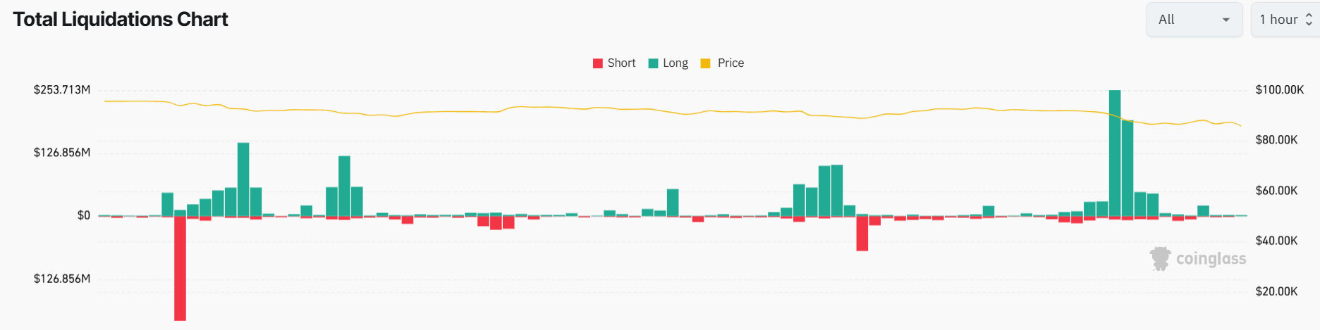Viewport: 1320px width, 330px height.
Task: Select the tallest green long liquidation bar
Action: pos(1115,153)
